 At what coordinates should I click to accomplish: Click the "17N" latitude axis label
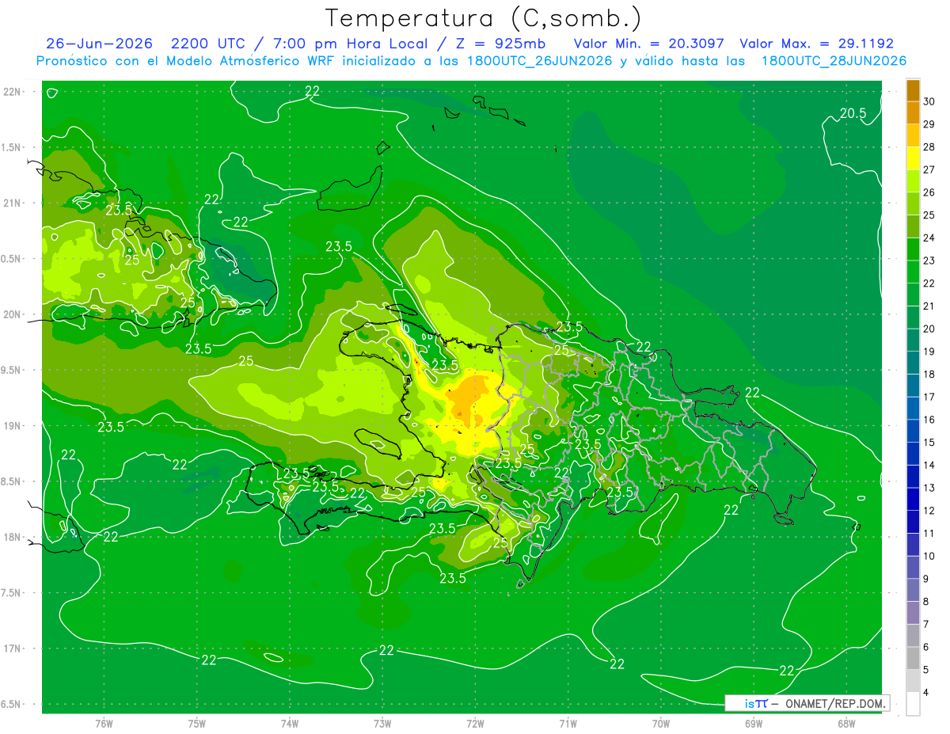click(13, 648)
